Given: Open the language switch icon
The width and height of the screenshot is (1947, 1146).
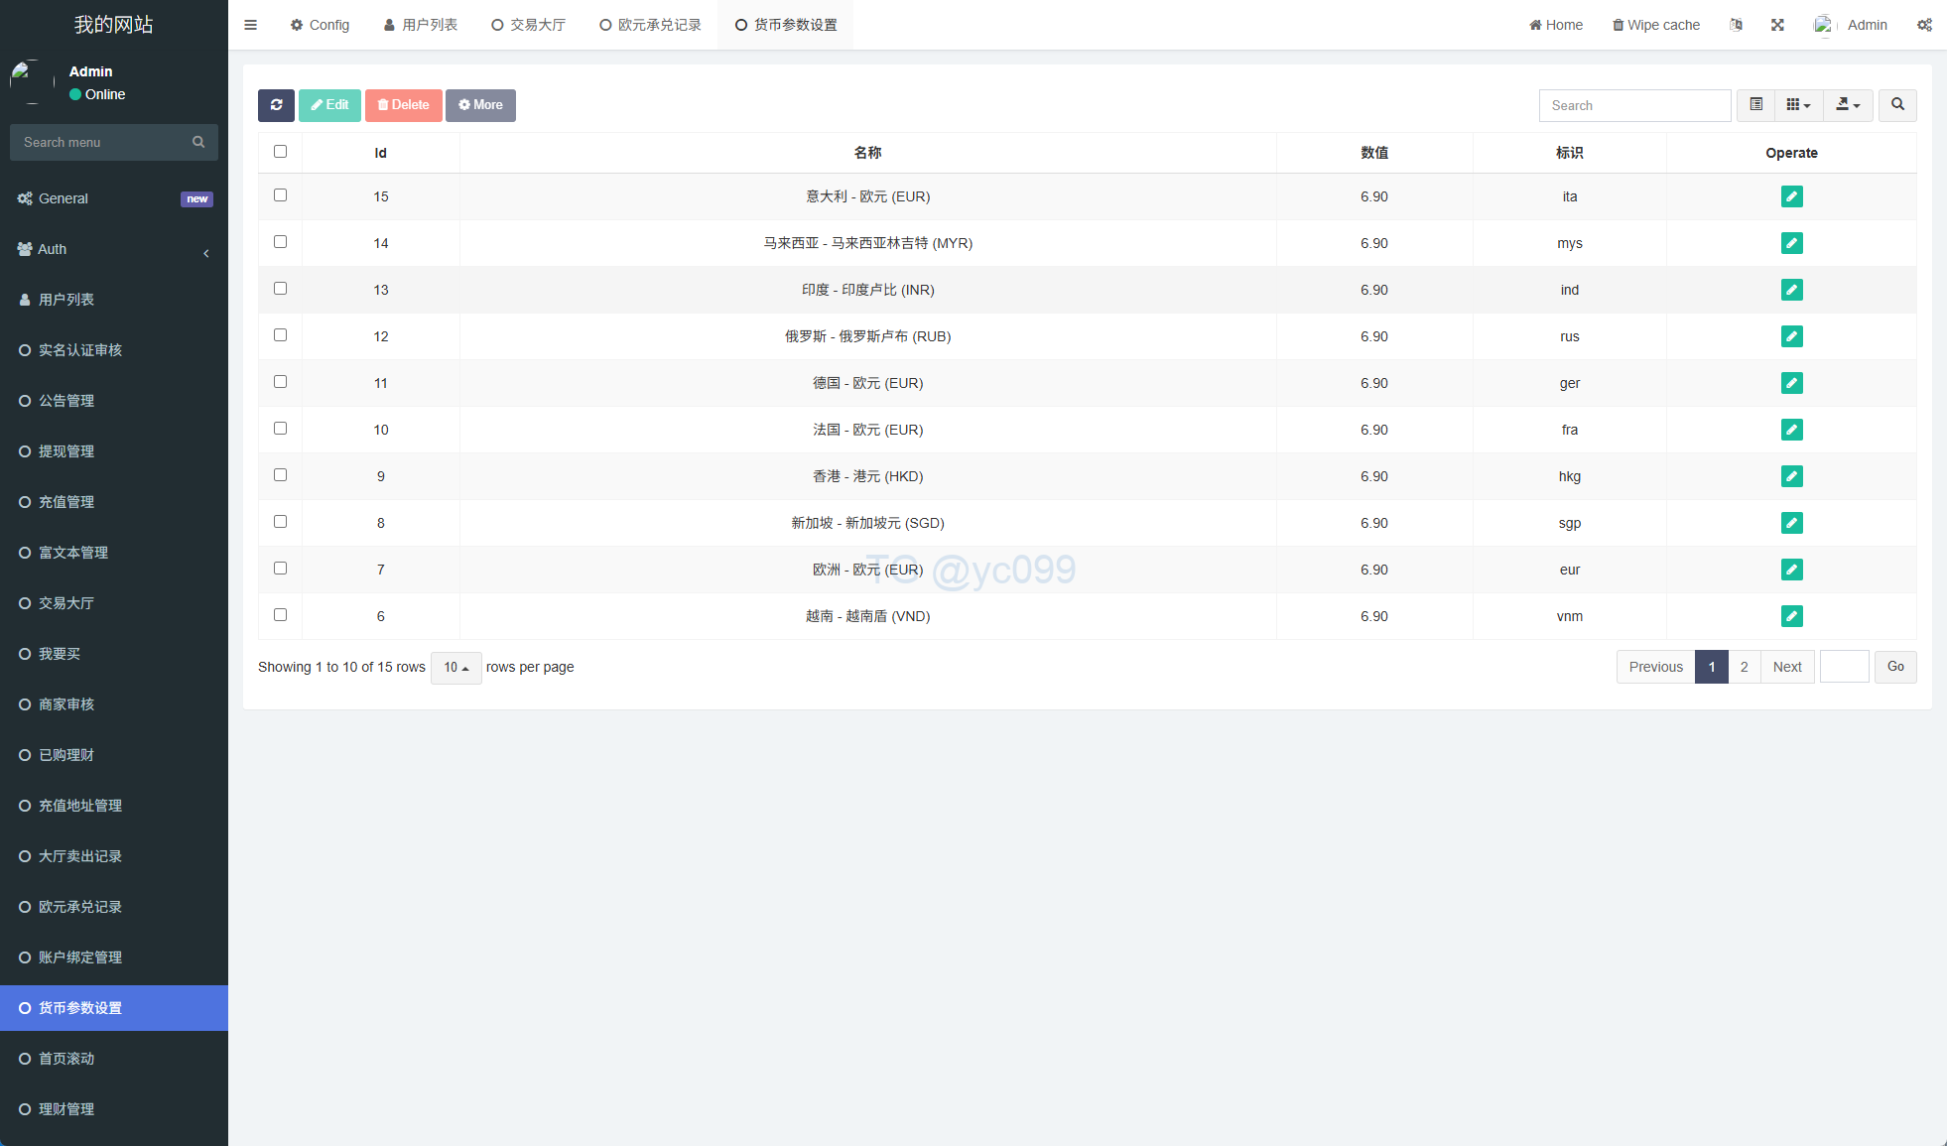Looking at the screenshot, I should [x=1736, y=25].
